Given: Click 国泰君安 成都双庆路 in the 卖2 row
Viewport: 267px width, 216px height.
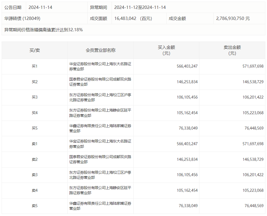Looking at the screenshot, I should coord(100,159).
